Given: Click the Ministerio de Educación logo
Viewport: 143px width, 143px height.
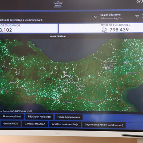Looking at the screenshot, I should (58, 4).
